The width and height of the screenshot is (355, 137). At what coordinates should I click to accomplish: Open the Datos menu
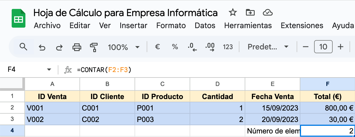[x=205, y=26]
